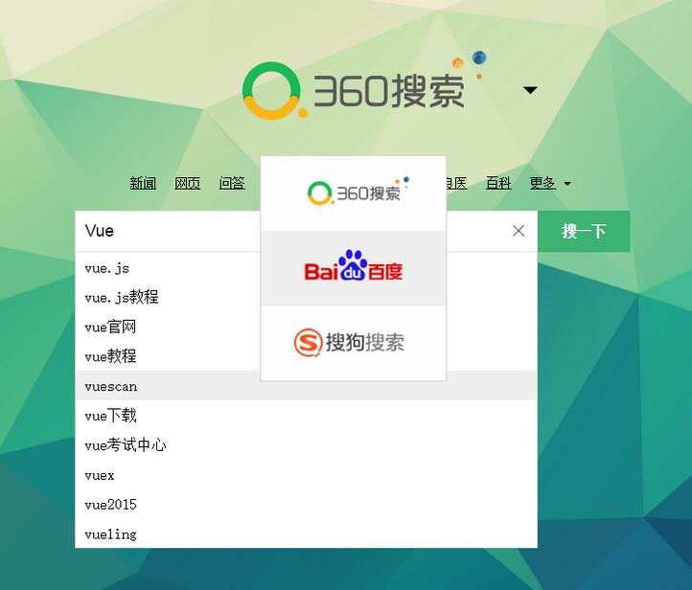This screenshot has width=692, height=590.
Task: Open the 百科 encyclopedia link
Action: [498, 183]
